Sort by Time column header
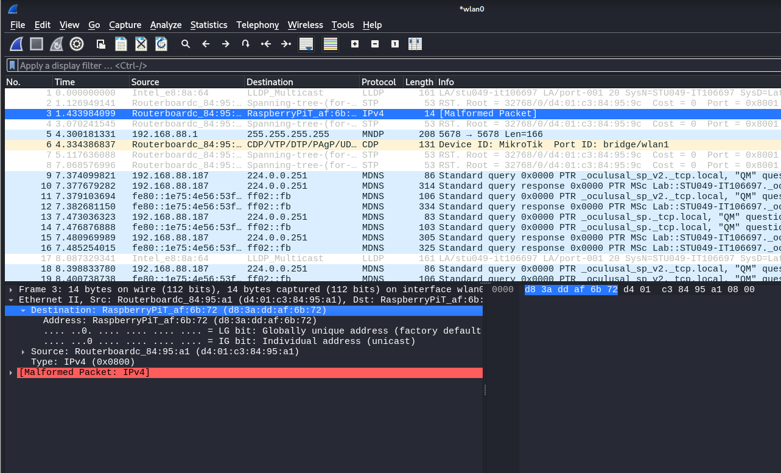This screenshot has width=781, height=473. 90,82
